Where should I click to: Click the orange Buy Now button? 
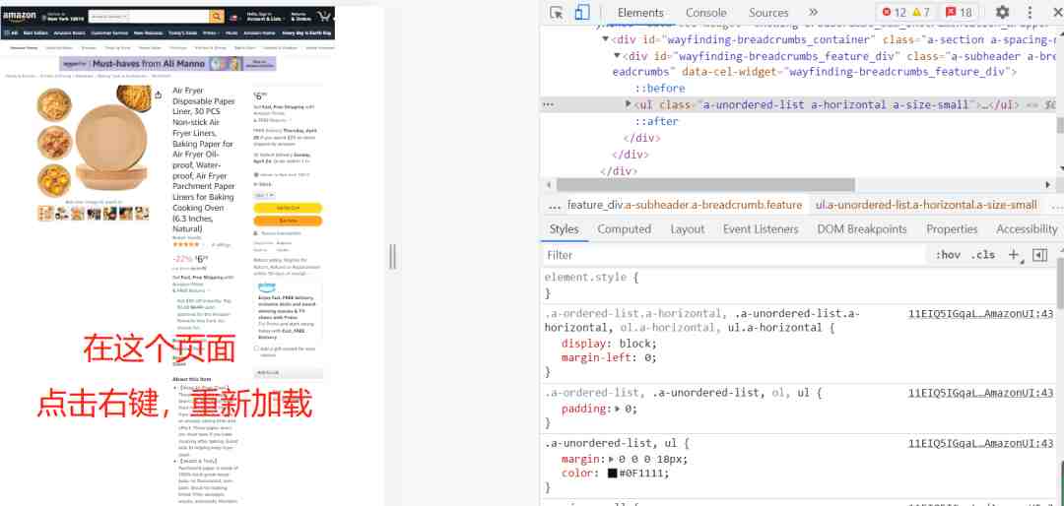click(x=288, y=221)
